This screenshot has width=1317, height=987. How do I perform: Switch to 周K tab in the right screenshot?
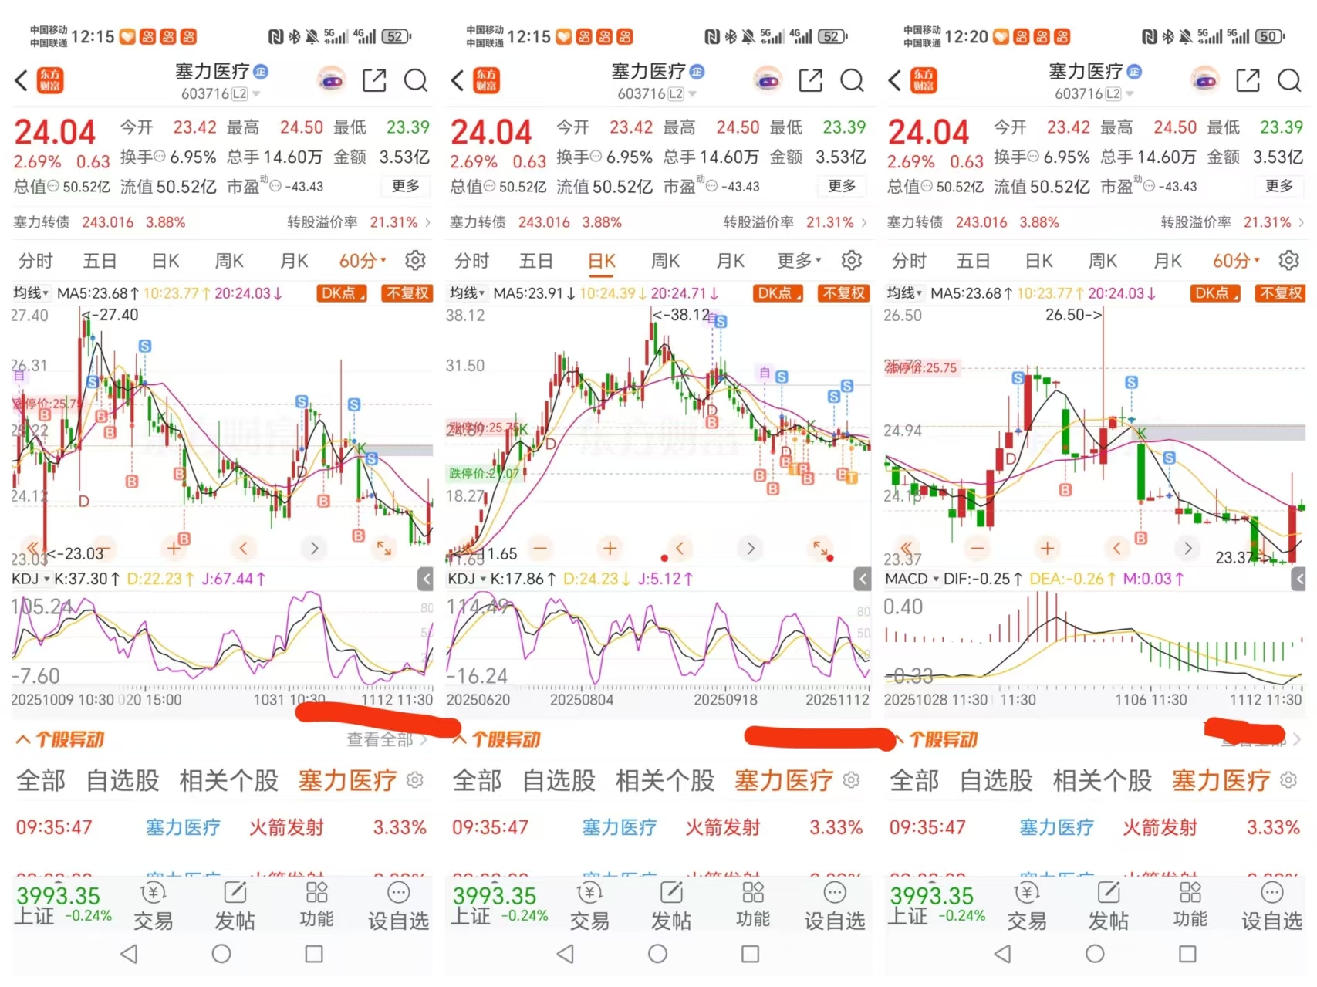coord(1103,261)
